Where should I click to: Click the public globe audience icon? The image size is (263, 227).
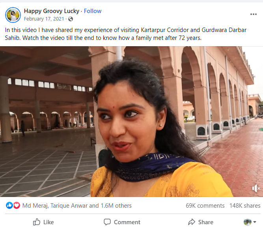point(71,19)
